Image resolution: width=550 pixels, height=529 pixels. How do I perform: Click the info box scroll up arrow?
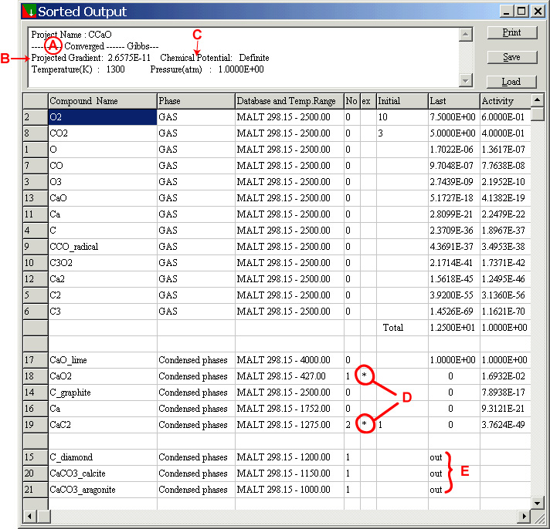[x=465, y=34]
